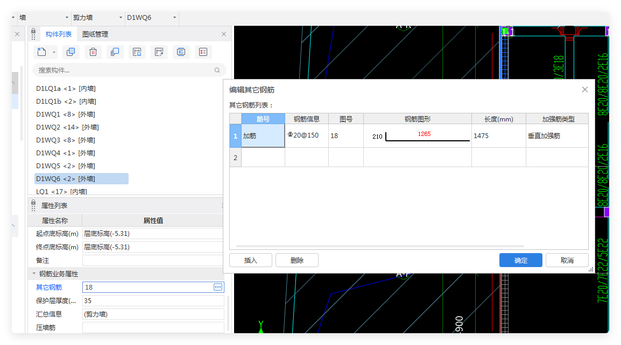Select D1WQ4 <1> [外墙] in list
This screenshot has height=345, width=621.
tap(65, 153)
